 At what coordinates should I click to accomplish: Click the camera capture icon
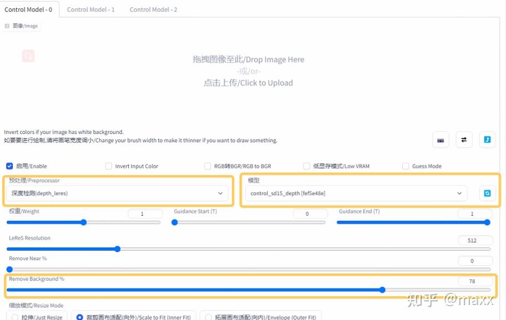[441, 140]
